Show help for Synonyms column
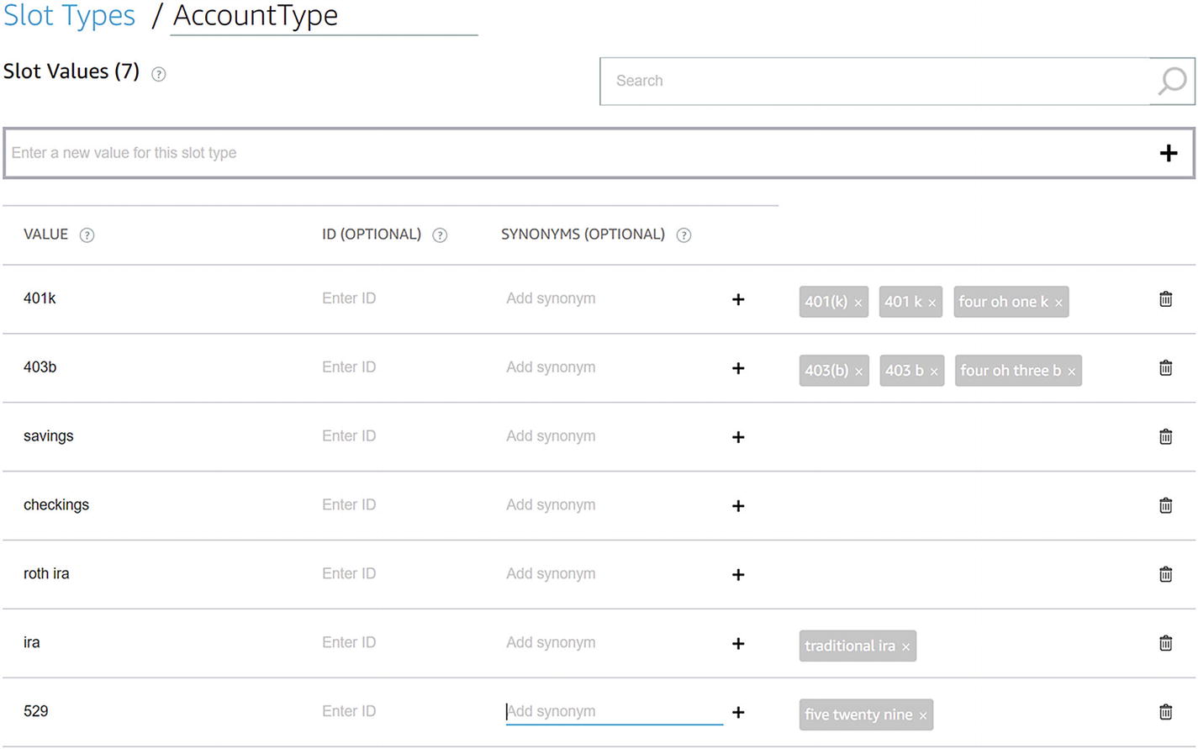 tap(683, 235)
